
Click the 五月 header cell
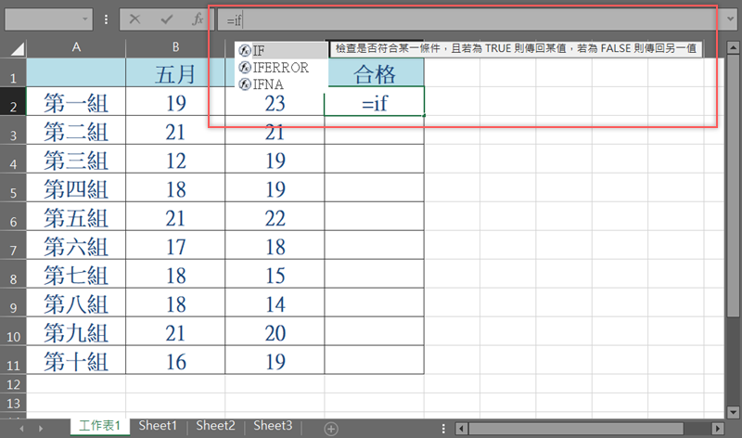click(x=175, y=73)
